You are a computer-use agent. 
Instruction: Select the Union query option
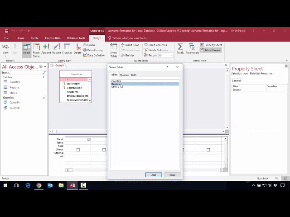pyautogui.click(x=89, y=45)
